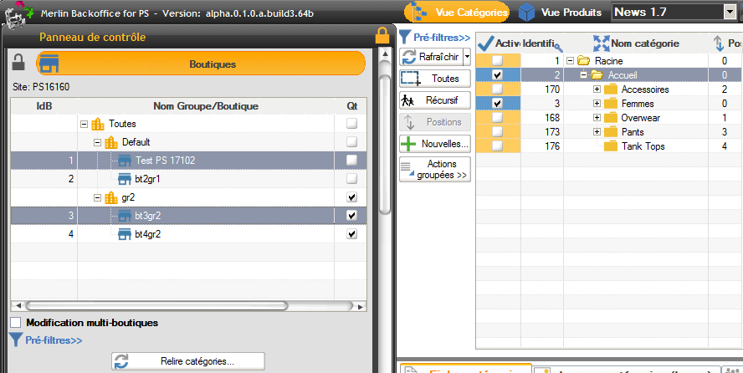Click the gr2 group building icon

coord(111,197)
